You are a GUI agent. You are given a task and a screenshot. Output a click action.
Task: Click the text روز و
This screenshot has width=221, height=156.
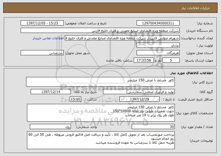tap(158, 60)
